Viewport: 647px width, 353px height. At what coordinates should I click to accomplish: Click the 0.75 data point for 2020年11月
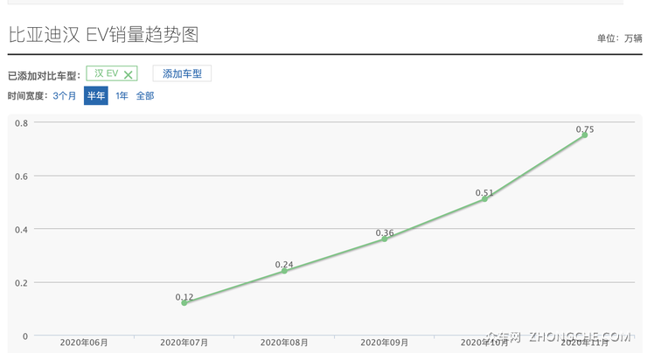click(585, 135)
